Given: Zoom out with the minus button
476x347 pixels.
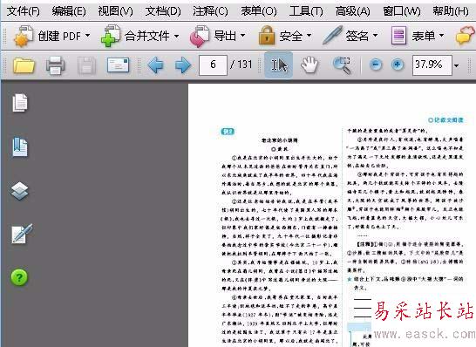Looking at the screenshot, I should [x=376, y=65].
